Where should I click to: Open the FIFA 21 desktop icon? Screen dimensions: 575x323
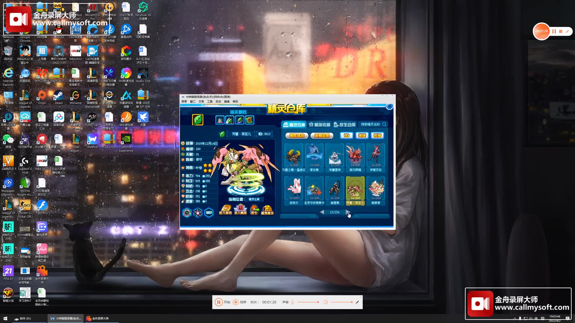point(8,273)
